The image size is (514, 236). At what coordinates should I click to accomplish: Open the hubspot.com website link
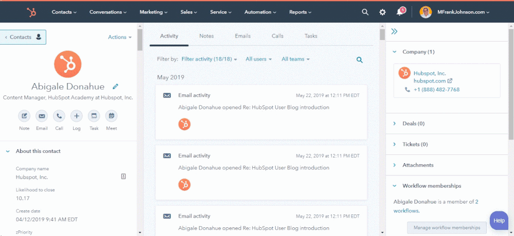430,81
